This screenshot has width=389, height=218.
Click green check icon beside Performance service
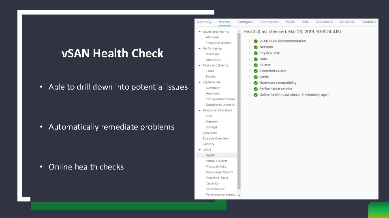point(256,89)
